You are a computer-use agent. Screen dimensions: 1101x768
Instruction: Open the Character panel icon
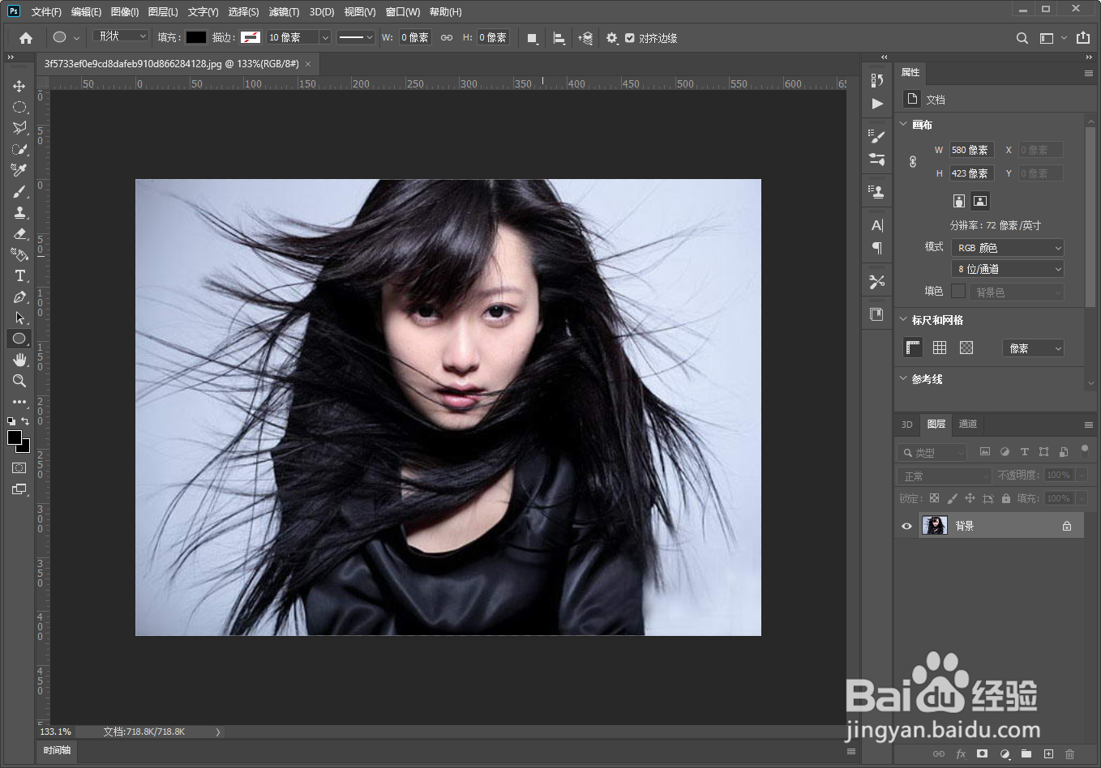[x=877, y=225]
